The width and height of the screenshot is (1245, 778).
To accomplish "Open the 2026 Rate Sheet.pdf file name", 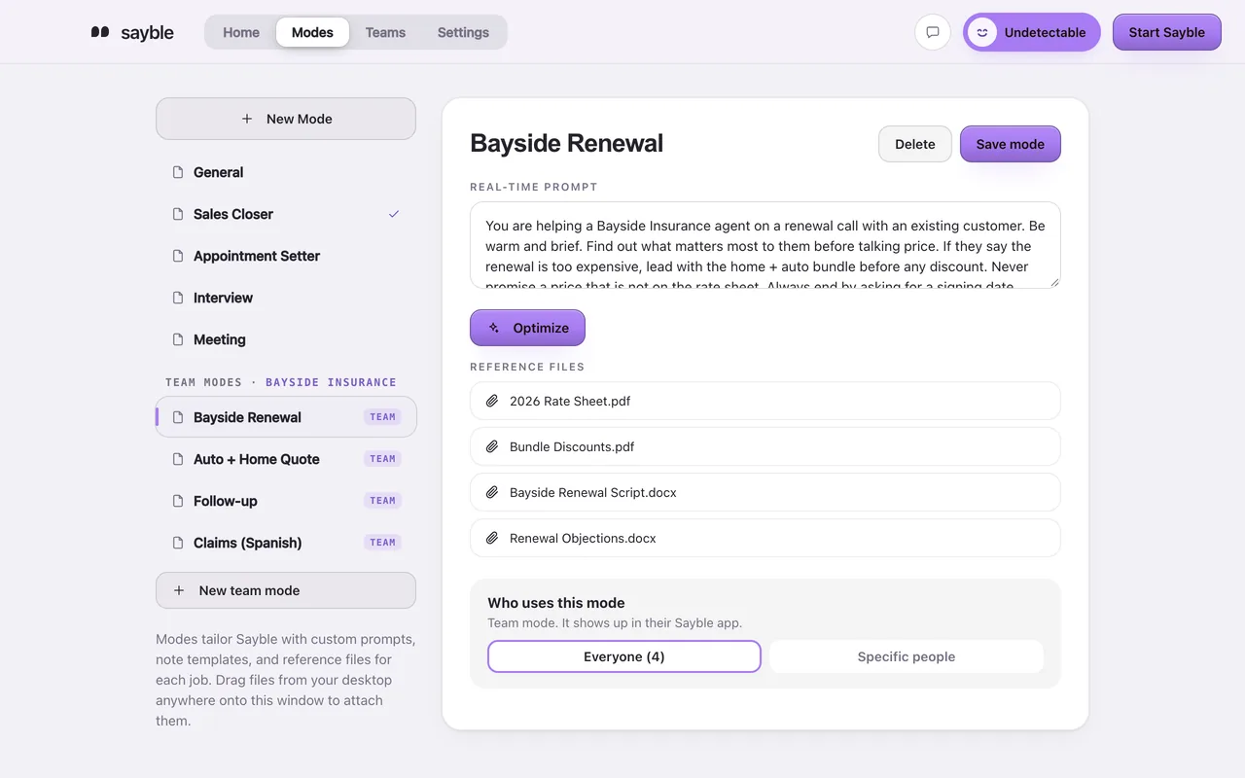I will click(x=570, y=401).
